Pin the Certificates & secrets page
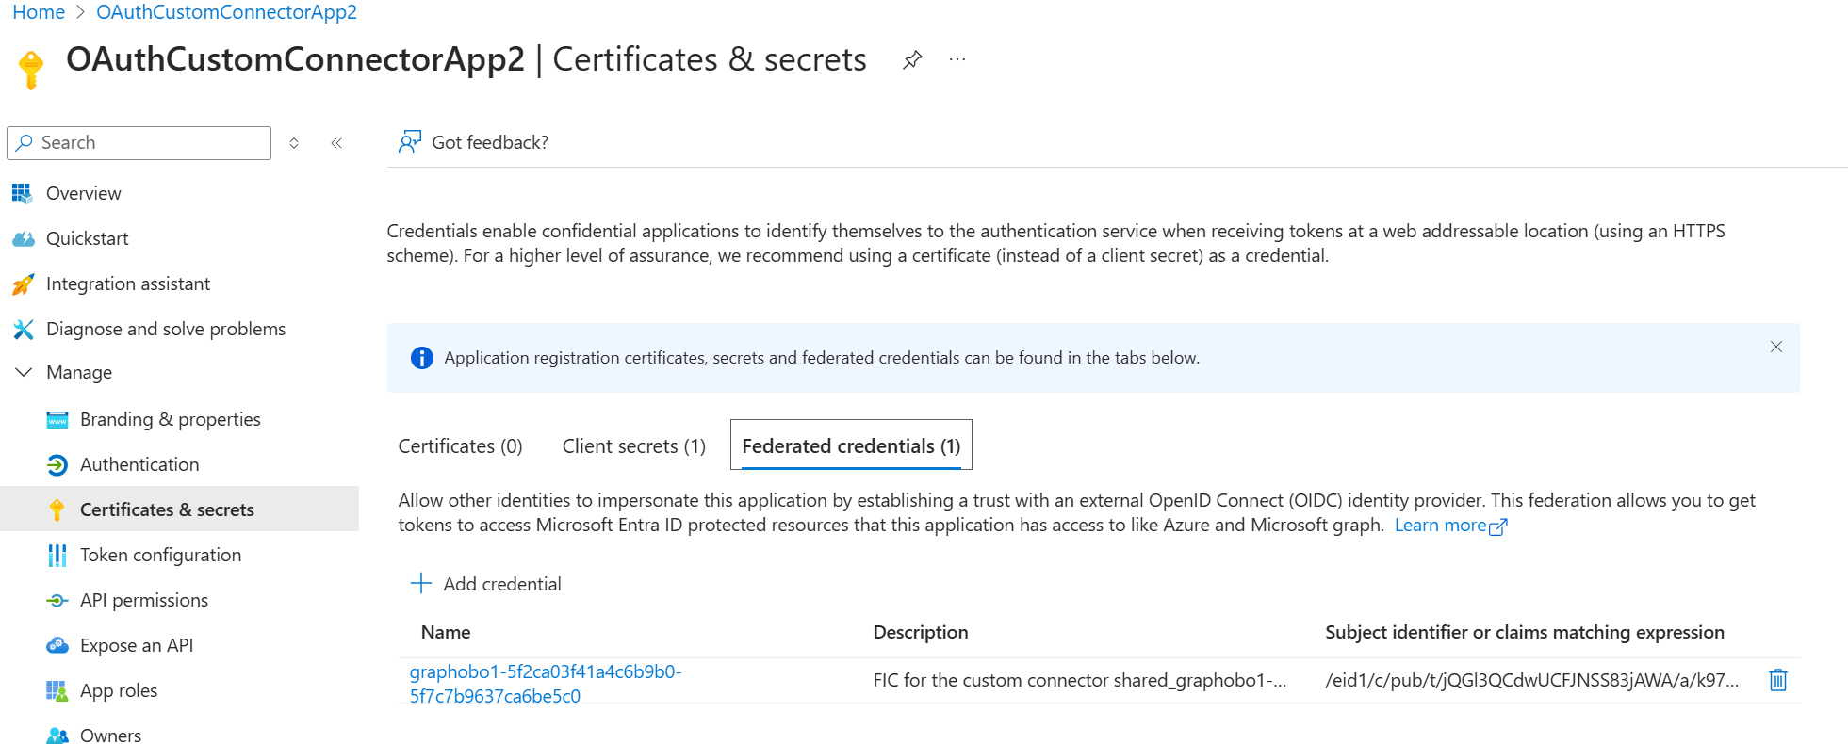The image size is (1848, 744). coord(912,60)
